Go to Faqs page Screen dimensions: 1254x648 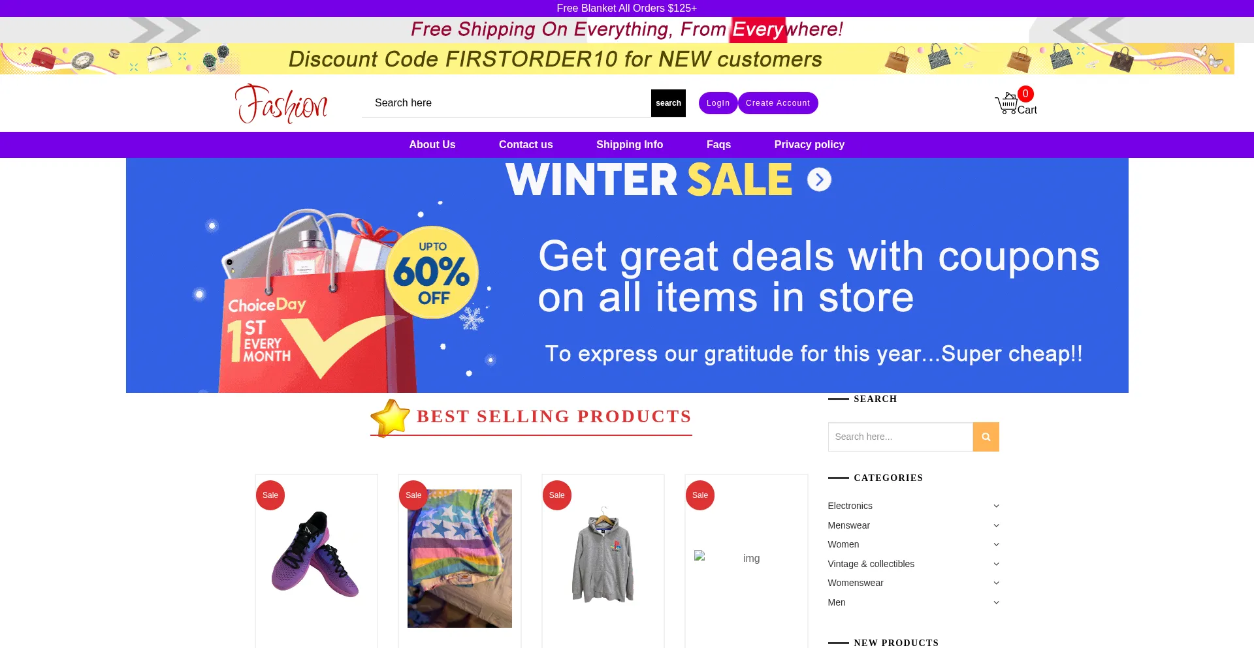[x=718, y=145]
